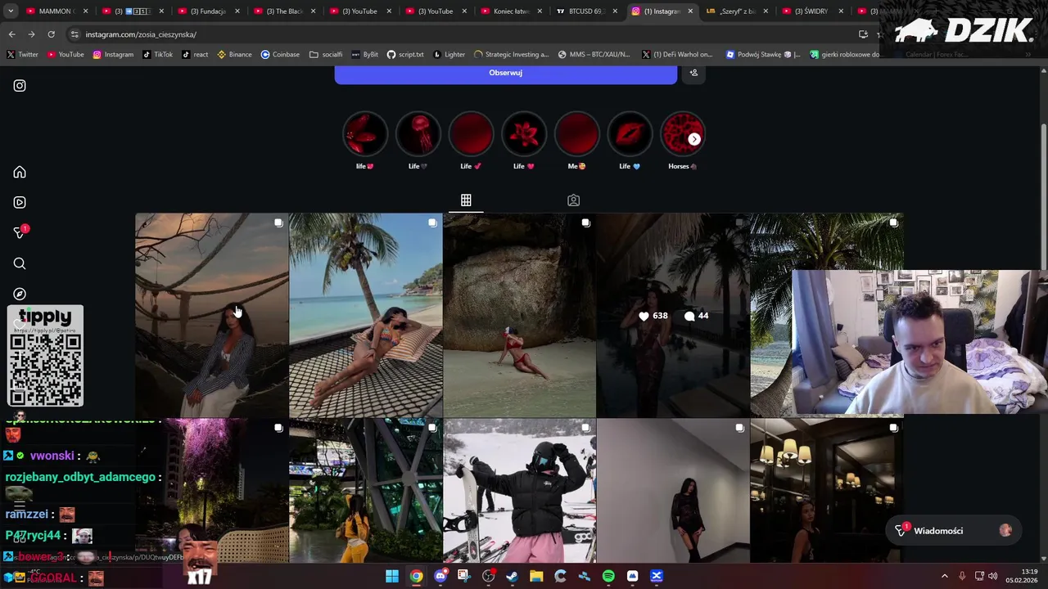This screenshot has height=589, width=1048.
Task: Open the ByBit bookmark
Action: pyautogui.click(x=364, y=55)
